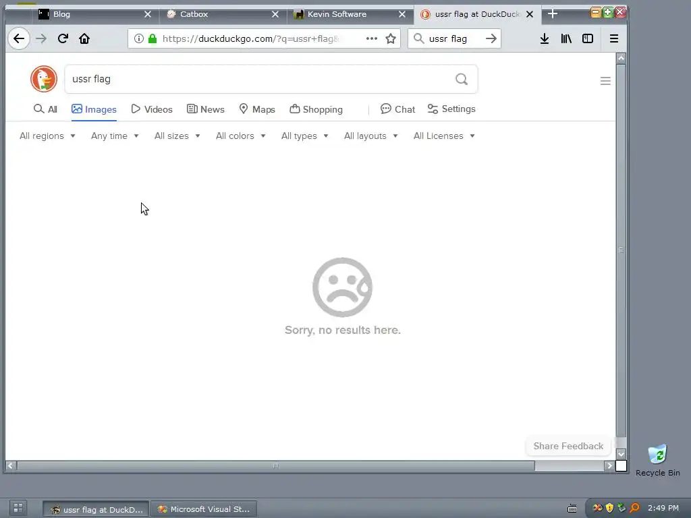Open the search Settings
691x518 pixels.
pyautogui.click(x=451, y=109)
